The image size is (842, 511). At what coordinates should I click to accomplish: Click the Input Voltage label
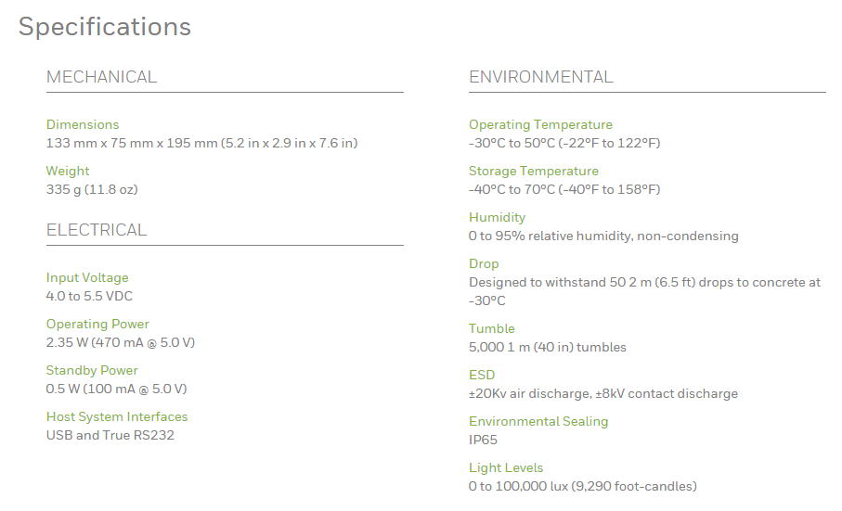pos(87,277)
